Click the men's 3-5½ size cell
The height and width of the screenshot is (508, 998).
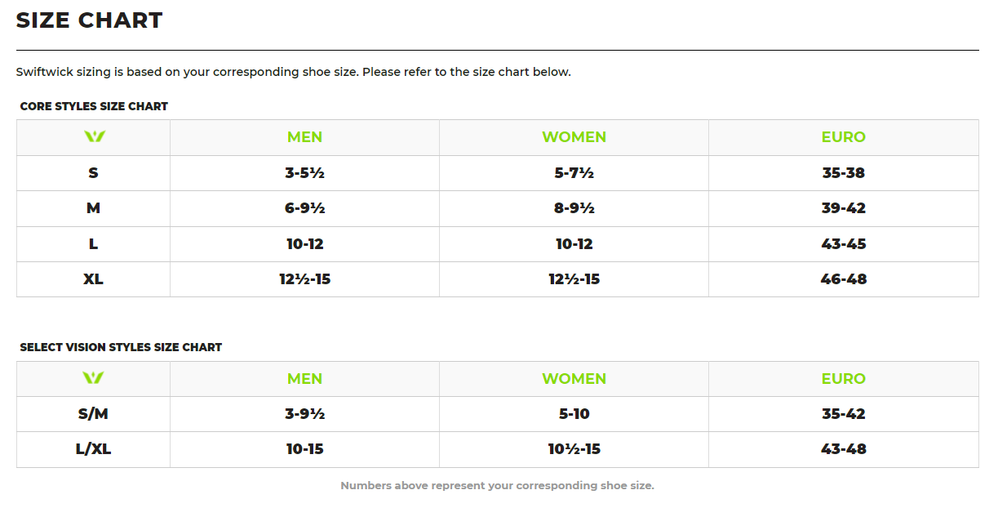(x=304, y=173)
